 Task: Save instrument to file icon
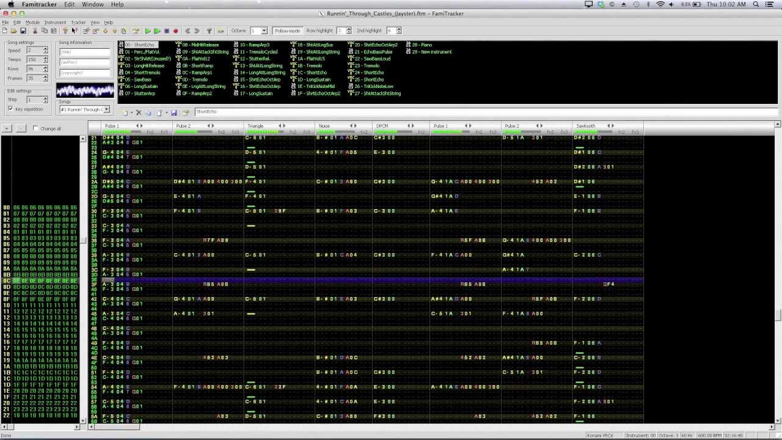click(x=174, y=112)
